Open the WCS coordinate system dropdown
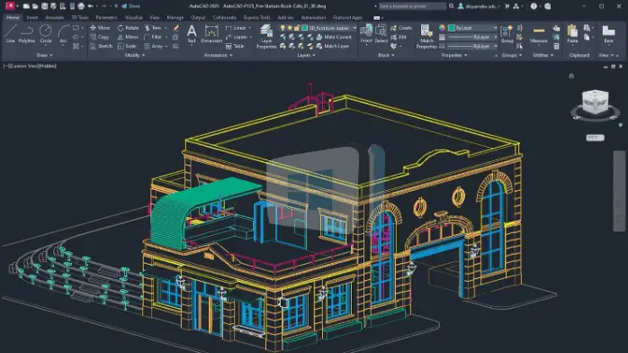Viewport: 628px width, 353px height. 595,138
